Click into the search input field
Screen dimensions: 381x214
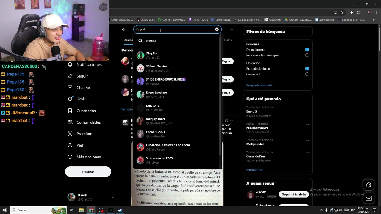pyautogui.click(x=177, y=29)
